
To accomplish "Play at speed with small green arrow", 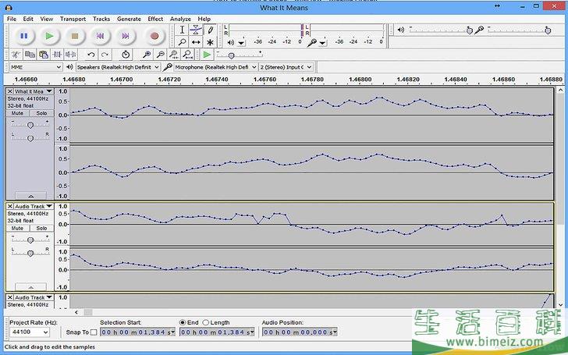I will [x=207, y=55].
